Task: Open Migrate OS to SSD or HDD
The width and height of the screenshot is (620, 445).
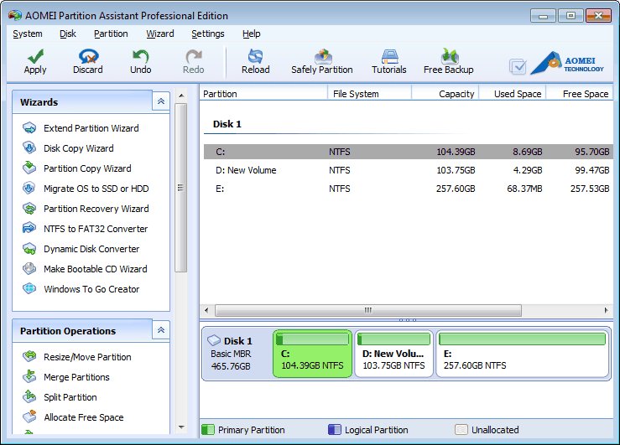Action: [96, 189]
